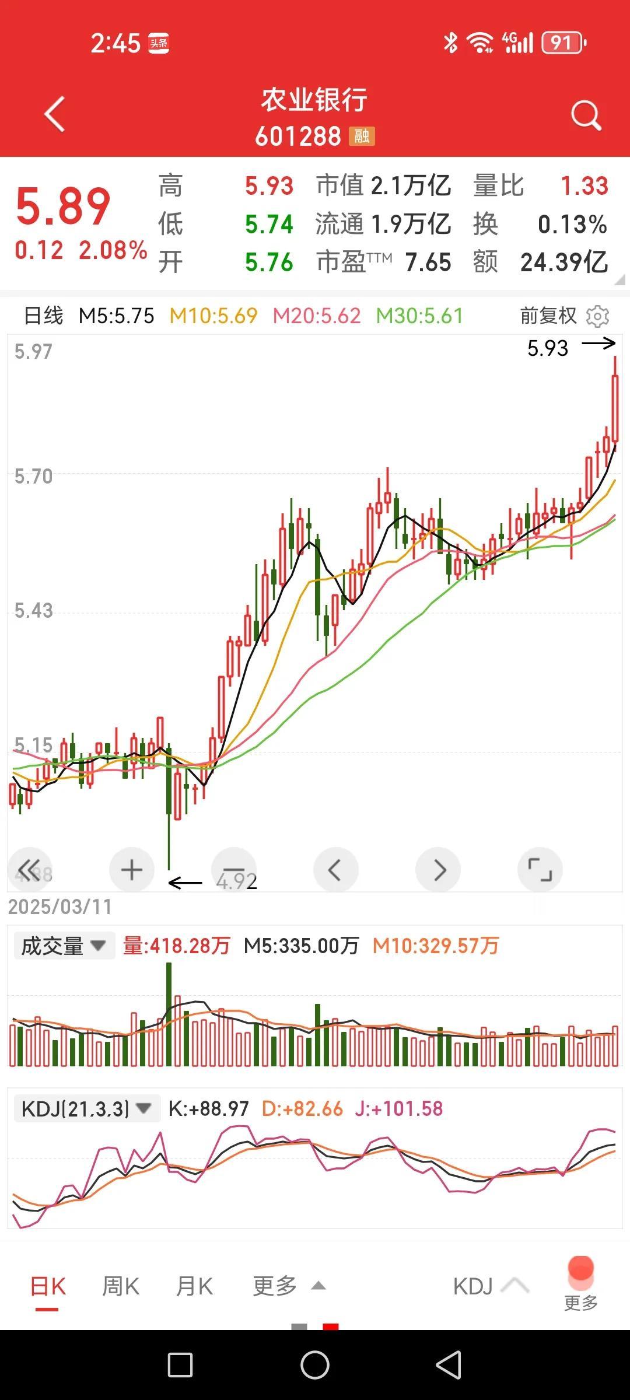Tap stock code 601288

click(298, 136)
